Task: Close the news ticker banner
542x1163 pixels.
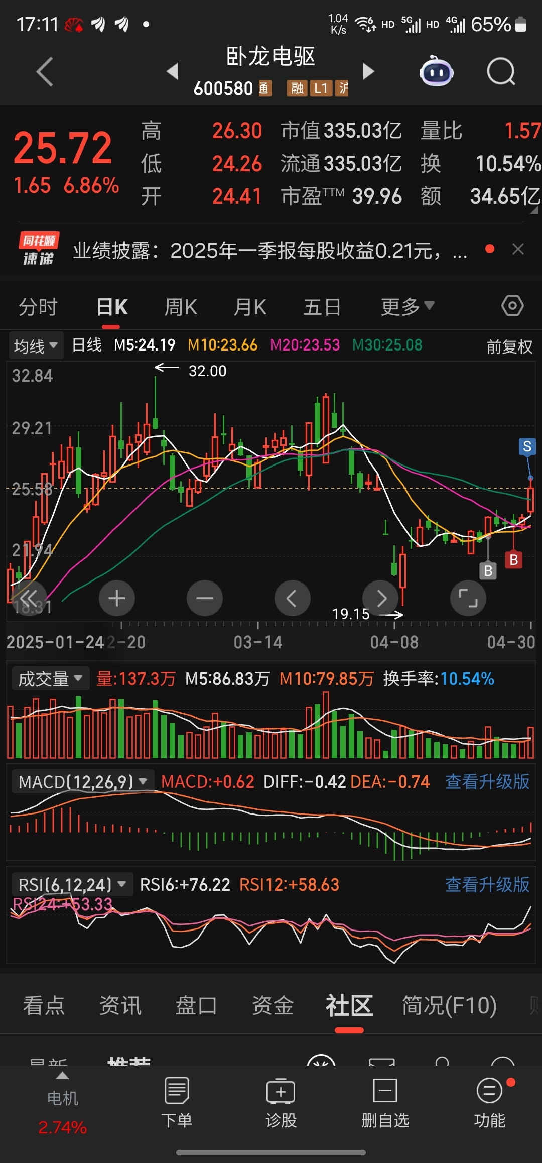Action: coord(518,249)
